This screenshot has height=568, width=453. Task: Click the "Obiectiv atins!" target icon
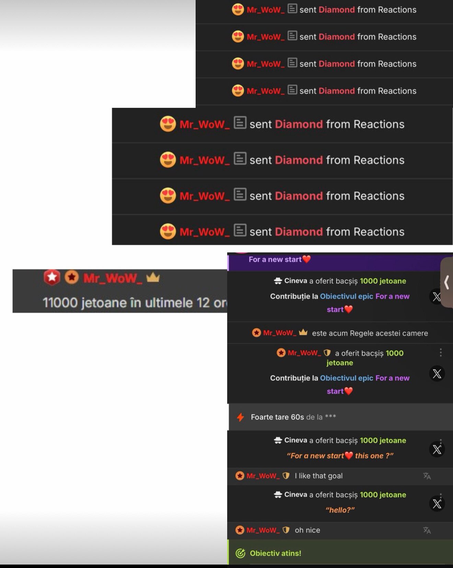click(x=241, y=553)
